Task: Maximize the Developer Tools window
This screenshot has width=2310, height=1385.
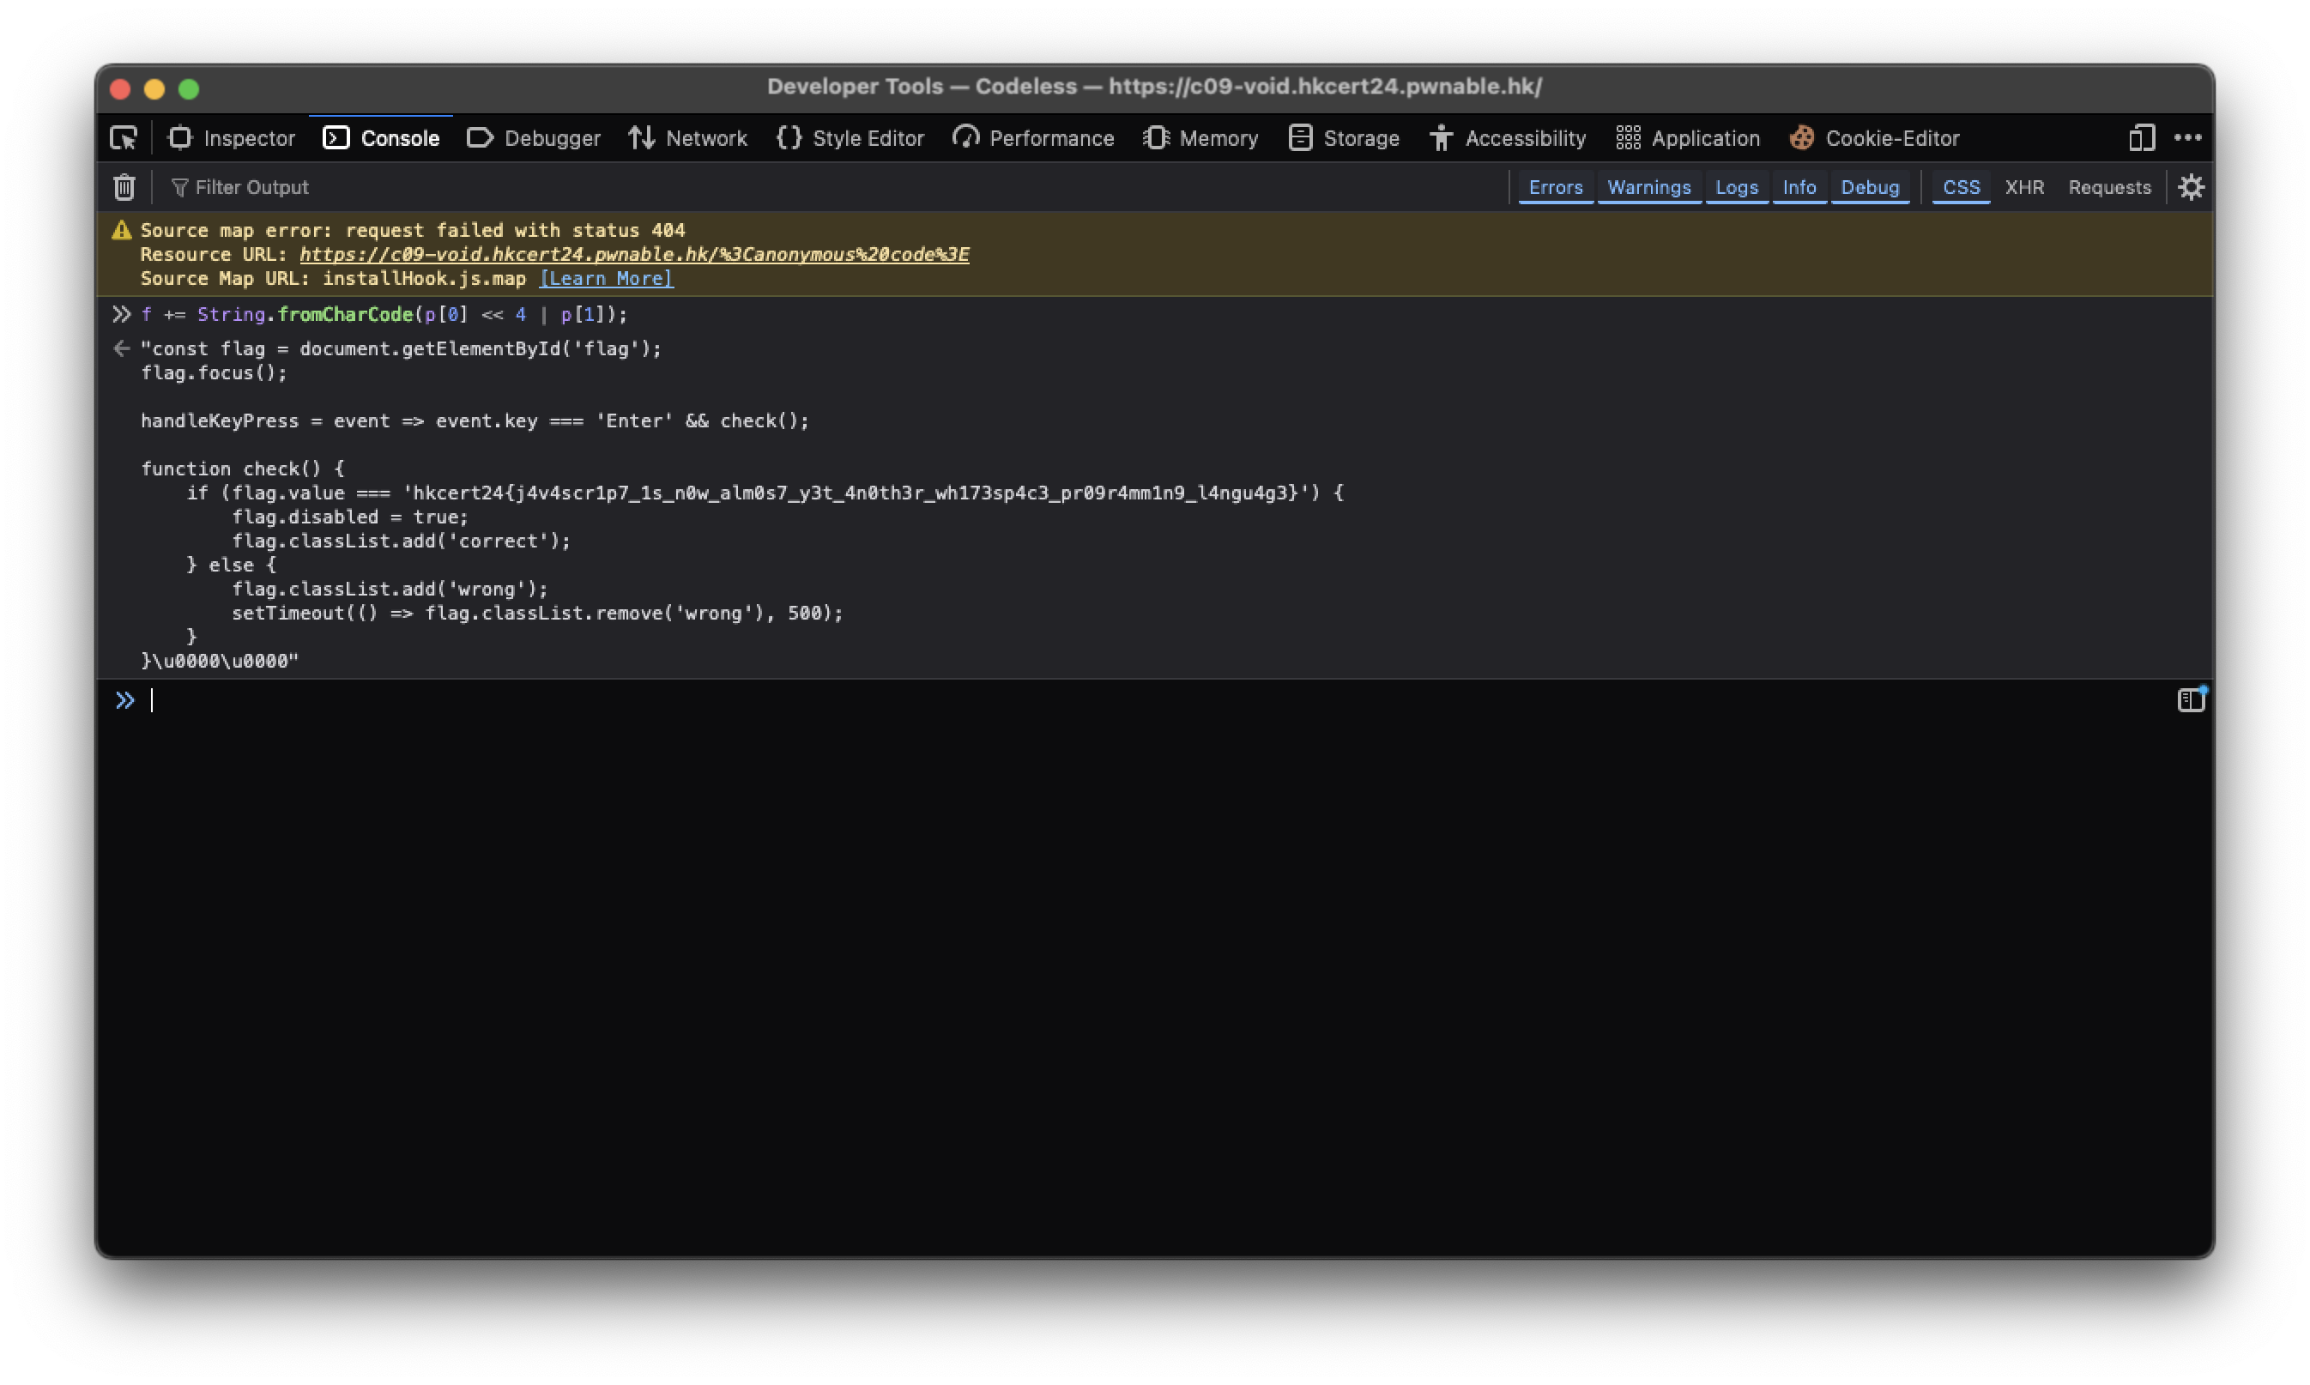Action: click(189, 88)
